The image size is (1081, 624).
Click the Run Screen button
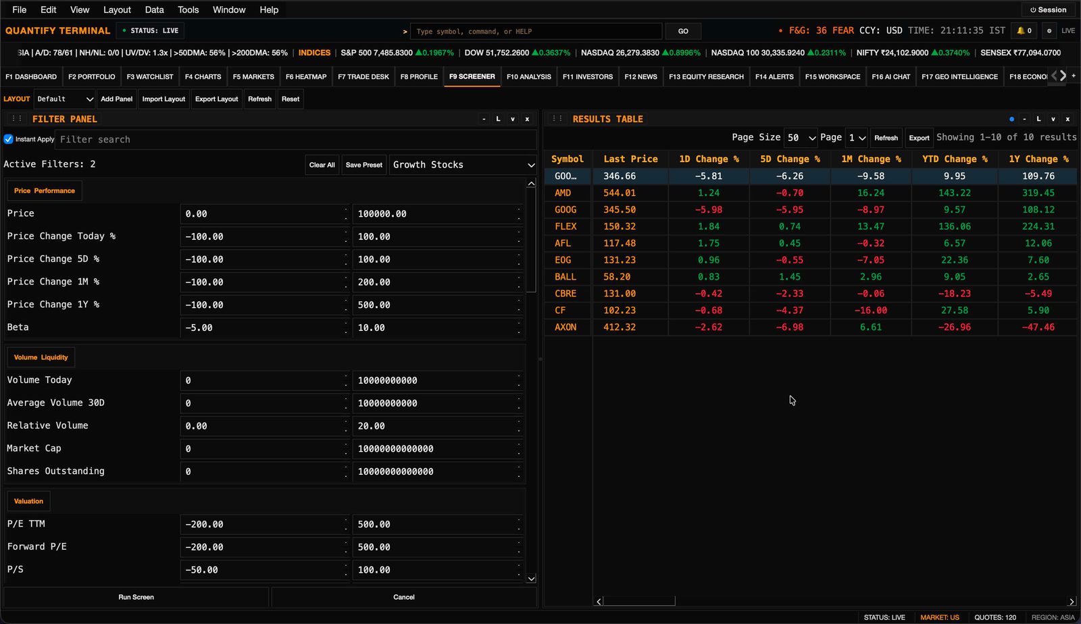coord(136,597)
